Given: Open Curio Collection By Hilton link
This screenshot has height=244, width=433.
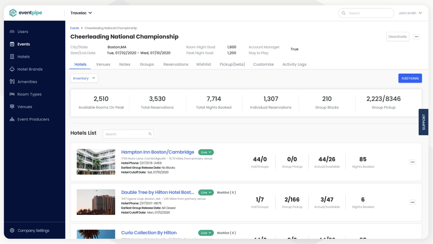Looking at the screenshot, I should coord(149,233).
